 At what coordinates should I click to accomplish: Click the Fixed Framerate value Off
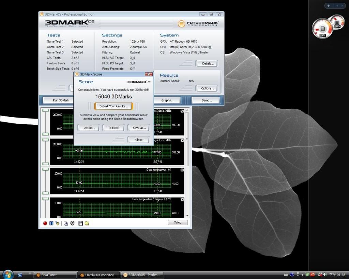point(132,69)
